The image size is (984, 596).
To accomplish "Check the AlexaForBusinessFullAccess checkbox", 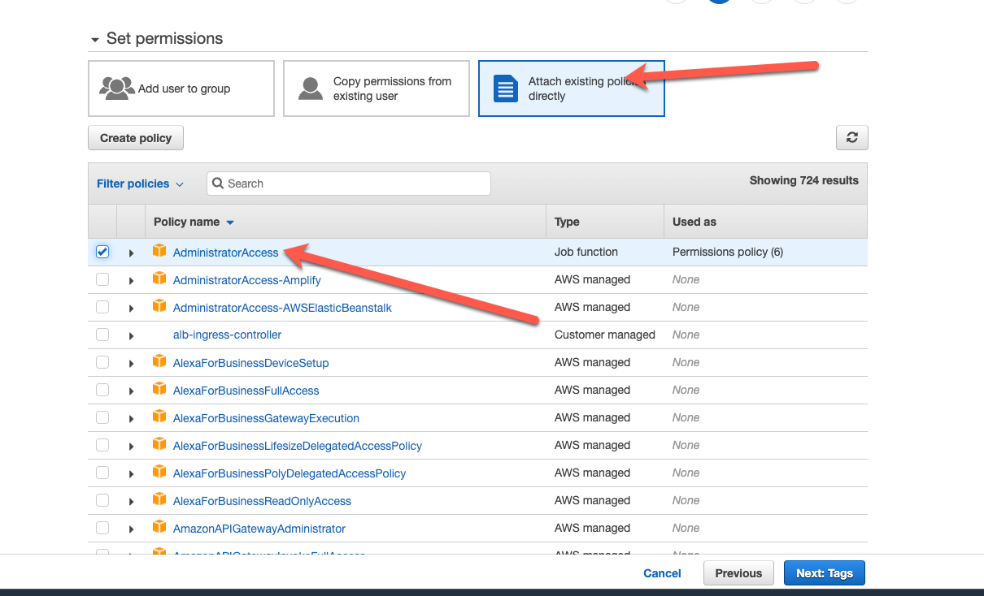I will coord(102,390).
